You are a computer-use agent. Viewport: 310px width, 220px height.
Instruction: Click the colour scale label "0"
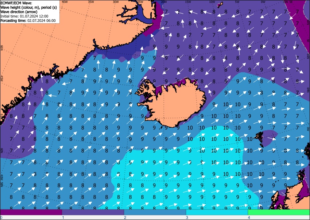click(x=1, y=217)
